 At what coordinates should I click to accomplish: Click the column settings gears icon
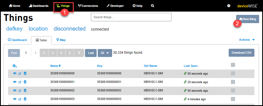(x=15, y=66)
